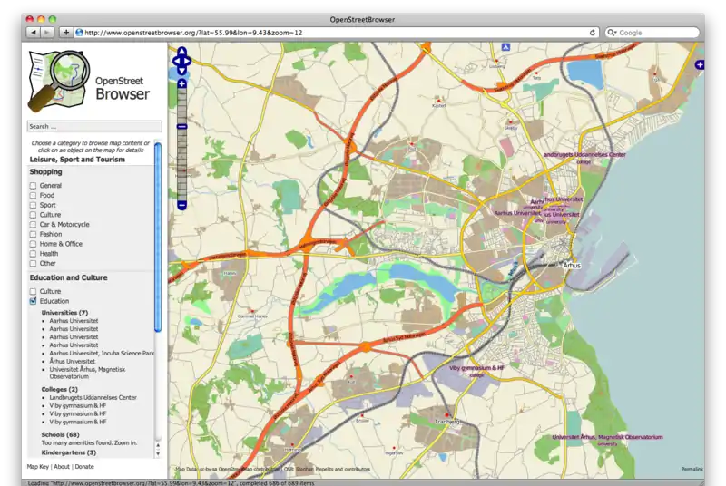Collapse the Shopping category heading
Viewport: 726px width, 486px height.
click(46, 171)
